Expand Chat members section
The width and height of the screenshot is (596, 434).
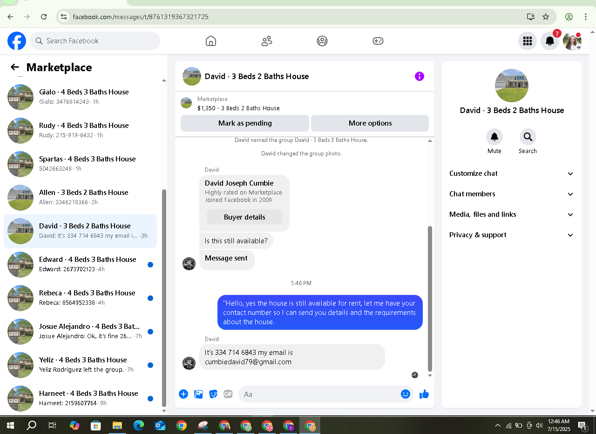pyautogui.click(x=512, y=194)
